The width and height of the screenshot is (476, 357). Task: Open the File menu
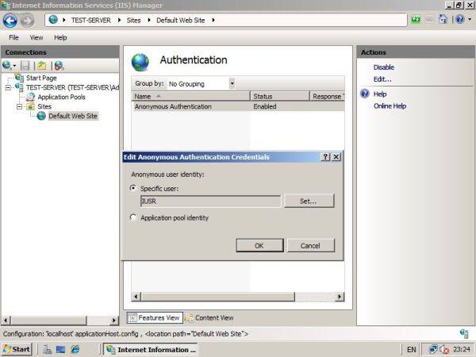(x=13, y=37)
